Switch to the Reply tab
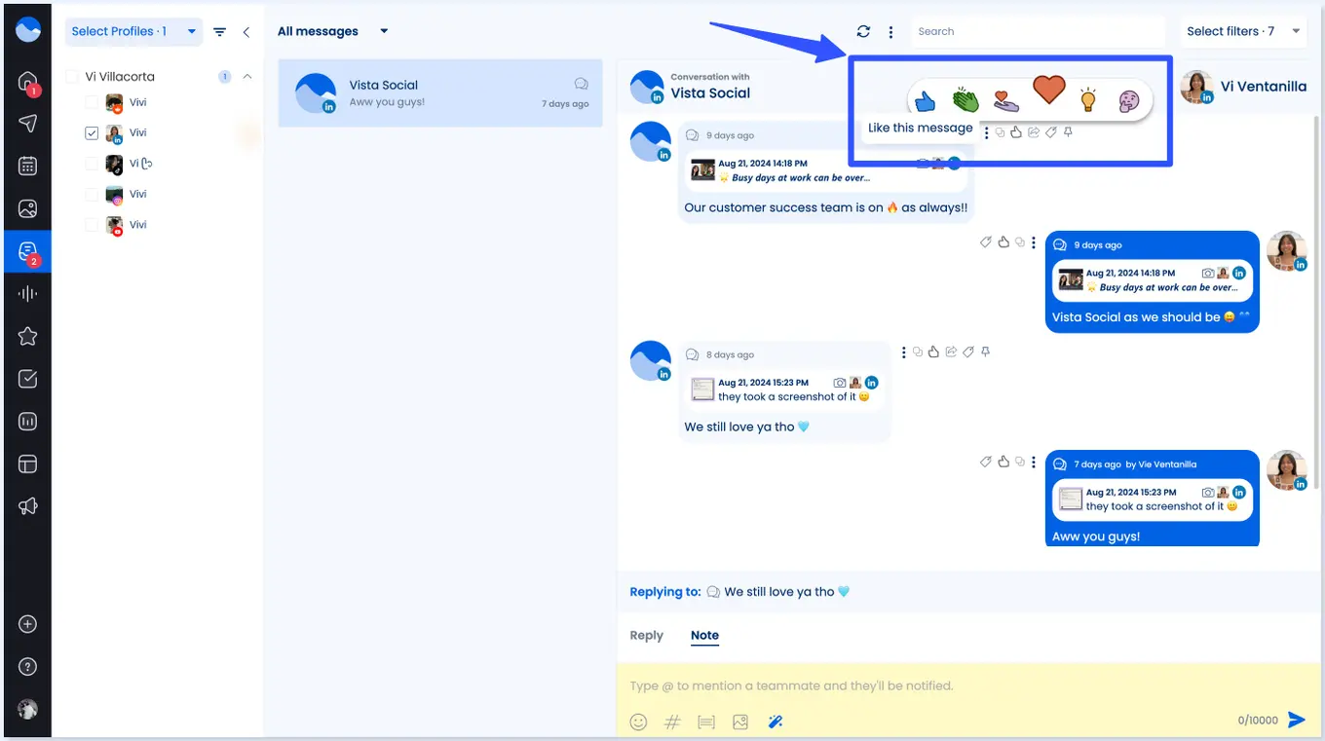Viewport: 1325px width, 741px height. (645, 635)
